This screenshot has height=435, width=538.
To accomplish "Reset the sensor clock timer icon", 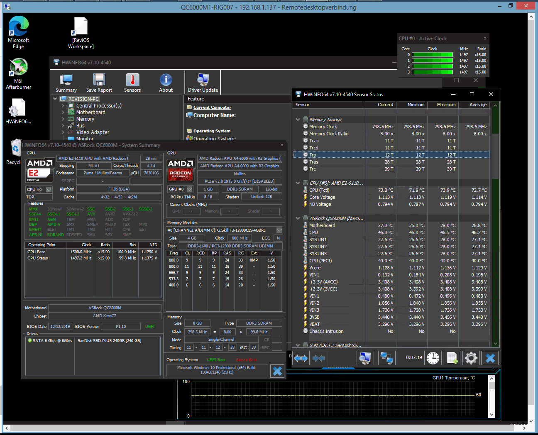I will click(x=433, y=358).
